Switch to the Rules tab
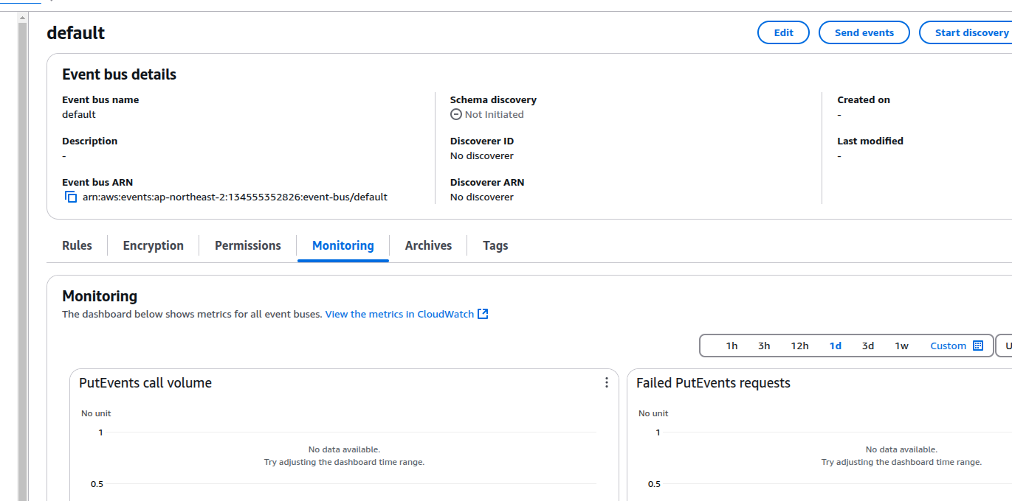This screenshot has width=1012, height=501. 77,245
